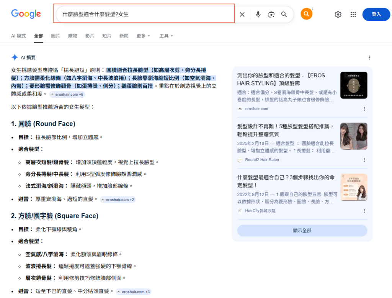
Task: Open HairCity 3步驟 thumbnail image
Action: click(354, 187)
